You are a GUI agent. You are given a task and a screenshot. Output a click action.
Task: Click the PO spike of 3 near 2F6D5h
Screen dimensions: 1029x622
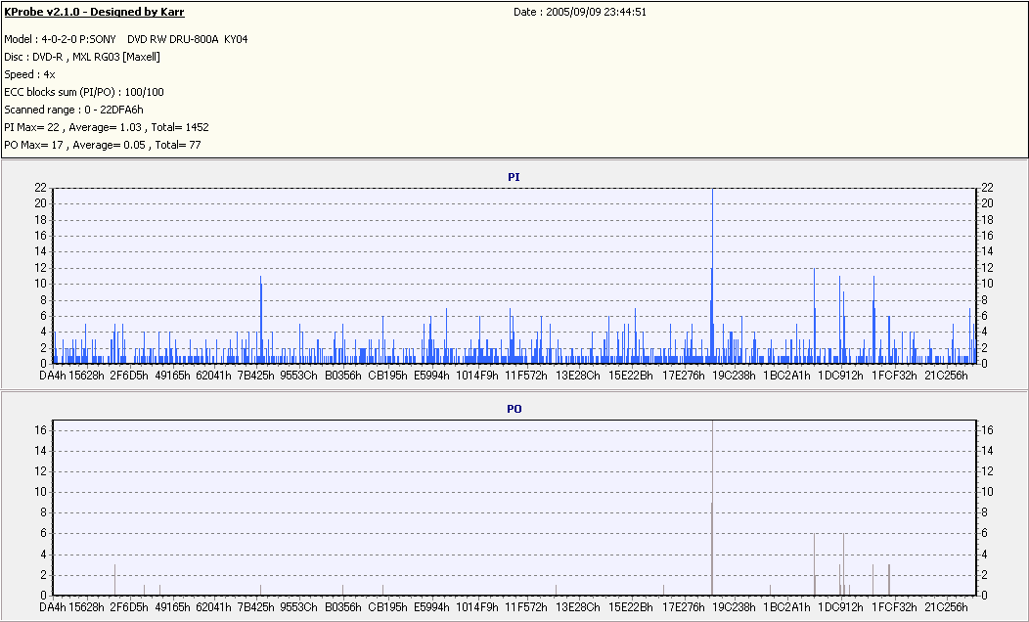point(114,579)
